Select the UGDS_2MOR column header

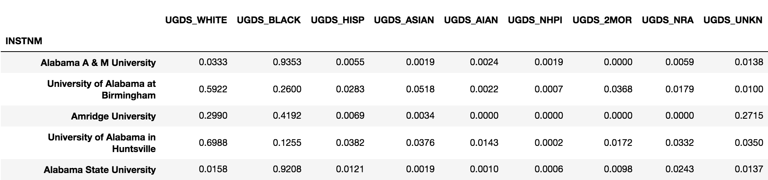(x=602, y=20)
